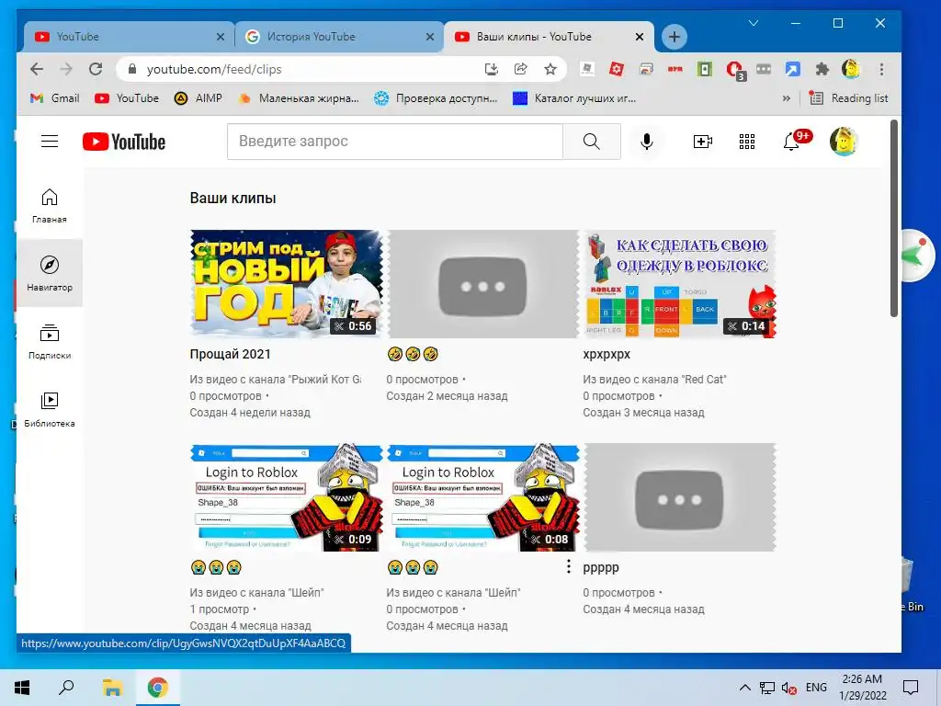Viewport: 941px width, 706px height.
Task: Open the YouTube hamburger guide menu
Action: click(50, 142)
